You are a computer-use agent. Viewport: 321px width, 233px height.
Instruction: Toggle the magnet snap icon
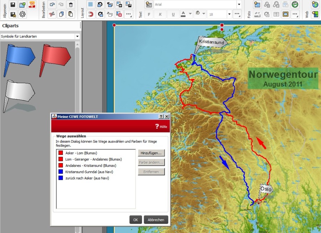coord(91,14)
